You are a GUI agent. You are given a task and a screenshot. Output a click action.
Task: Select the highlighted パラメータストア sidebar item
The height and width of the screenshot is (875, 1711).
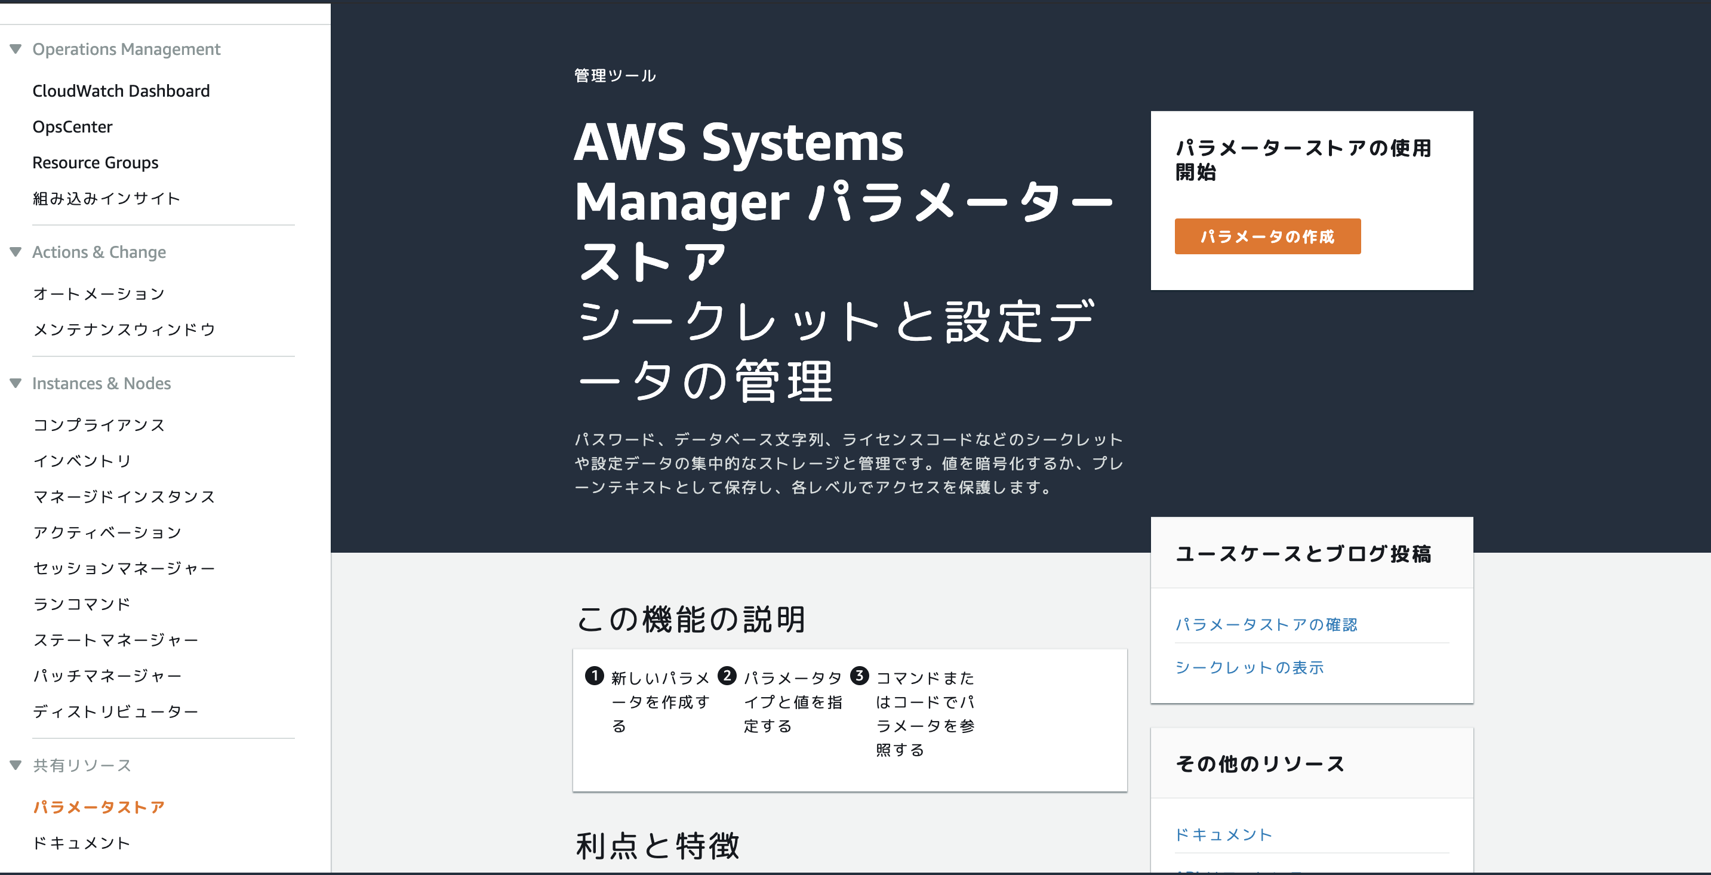point(99,808)
